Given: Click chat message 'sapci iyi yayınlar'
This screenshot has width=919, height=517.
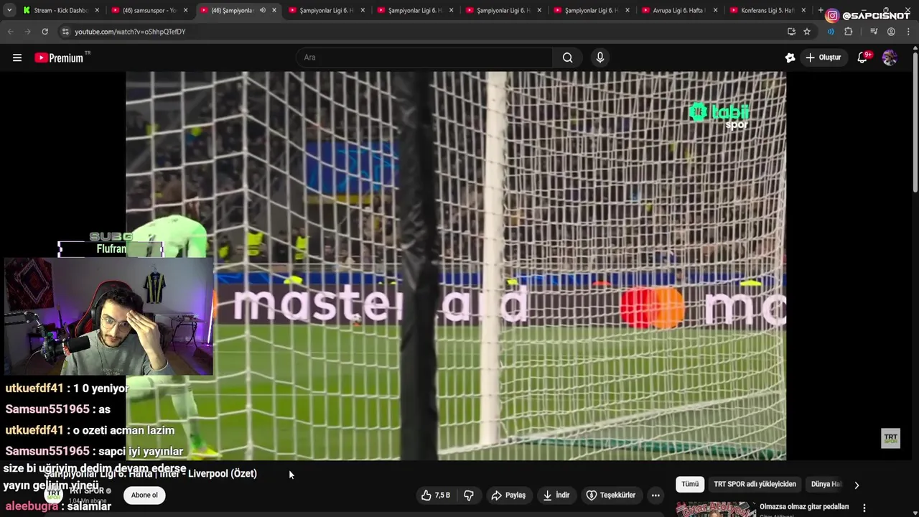Looking at the screenshot, I should (141, 451).
